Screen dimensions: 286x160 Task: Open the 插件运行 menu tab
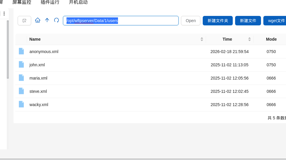[x=50, y=2]
